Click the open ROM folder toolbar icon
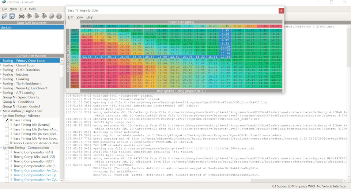Screen dimensions: 351x189 click(x=4, y=16)
